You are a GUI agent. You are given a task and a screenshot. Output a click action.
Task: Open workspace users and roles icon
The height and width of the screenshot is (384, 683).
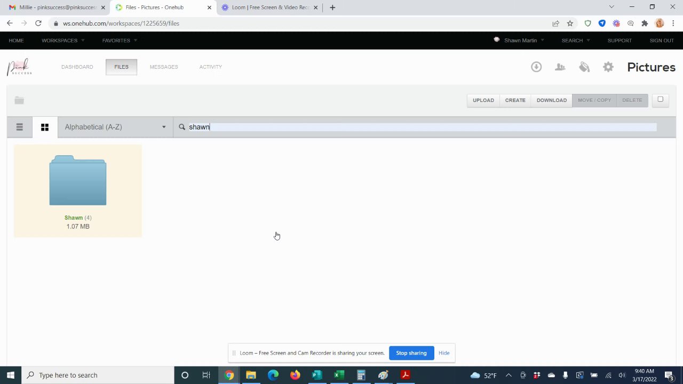click(x=560, y=67)
